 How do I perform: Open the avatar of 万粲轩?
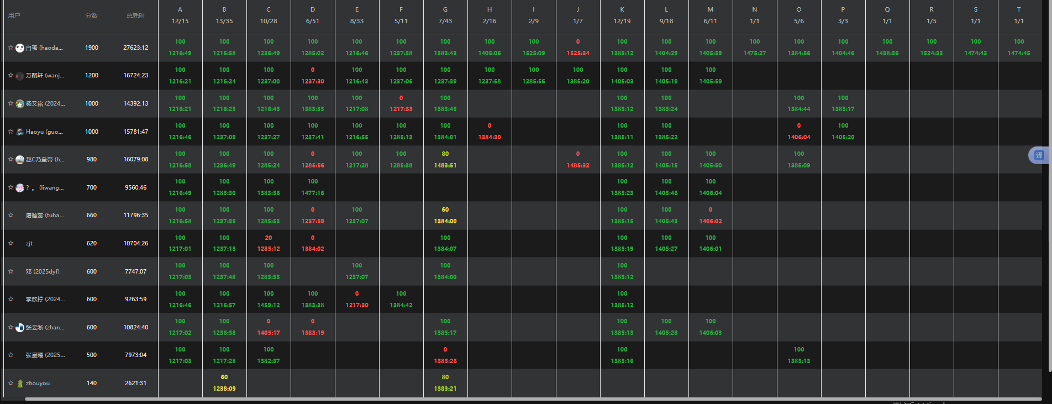(20, 76)
